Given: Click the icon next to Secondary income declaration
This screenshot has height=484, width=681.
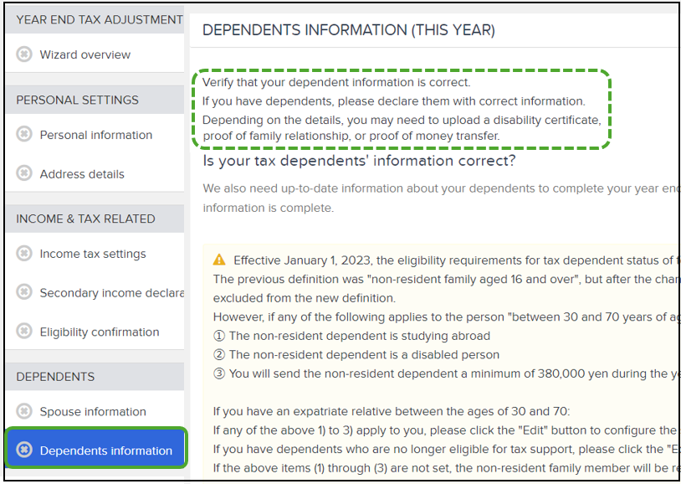Looking at the screenshot, I should pyautogui.click(x=24, y=291).
